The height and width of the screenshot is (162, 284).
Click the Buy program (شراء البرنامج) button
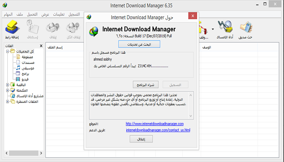[146, 85]
